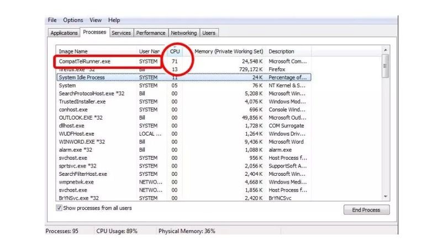Click memory value 729,172 K
442x248 pixels.
click(250, 69)
